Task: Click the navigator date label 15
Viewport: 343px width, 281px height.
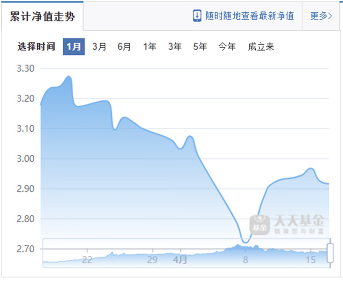Action: click(x=311, y=260)
